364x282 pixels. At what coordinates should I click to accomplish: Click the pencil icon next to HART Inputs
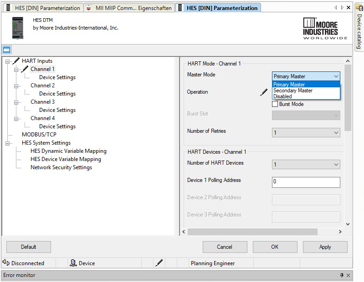click(16, 61)
